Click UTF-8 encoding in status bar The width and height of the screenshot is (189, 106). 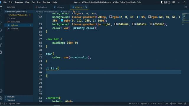coord(153,103)
